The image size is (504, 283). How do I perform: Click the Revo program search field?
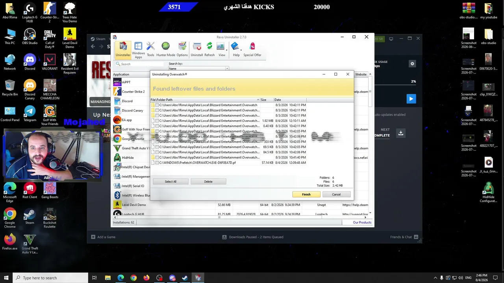pos(139,64)
